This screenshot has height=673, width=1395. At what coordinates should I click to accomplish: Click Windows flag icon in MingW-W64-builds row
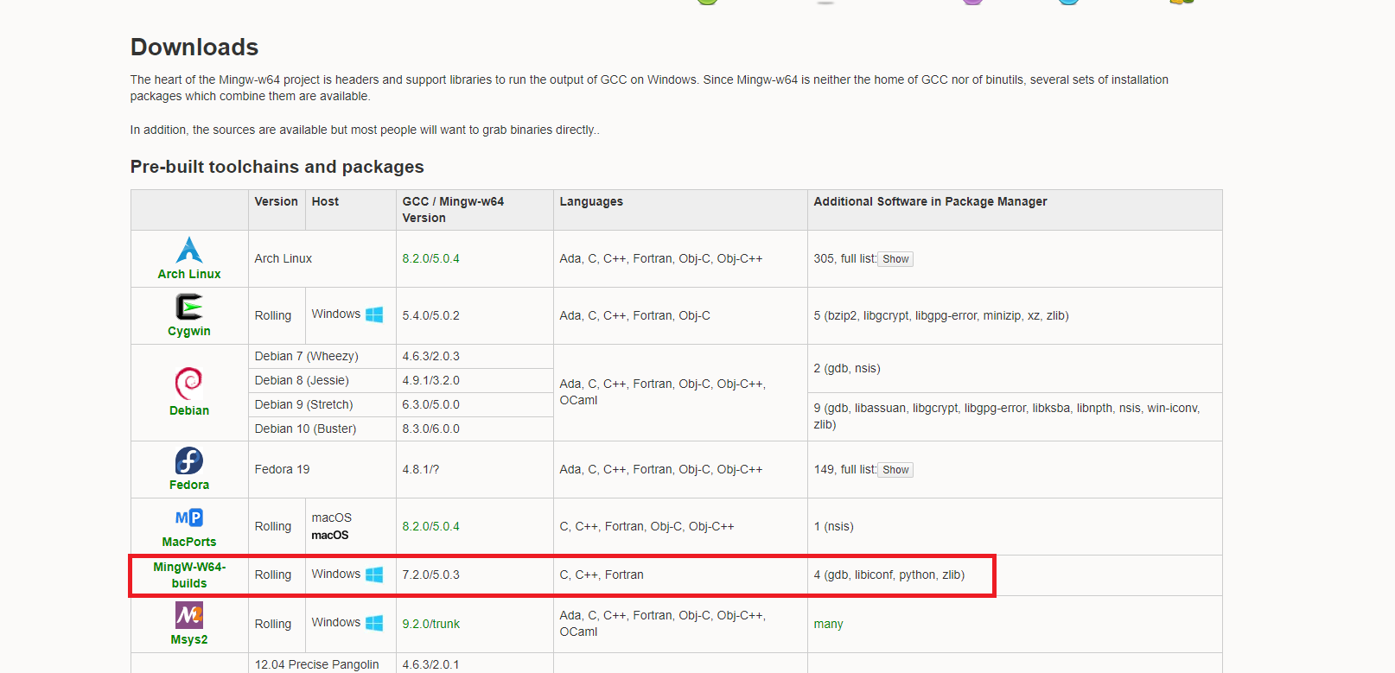[374, 575]
